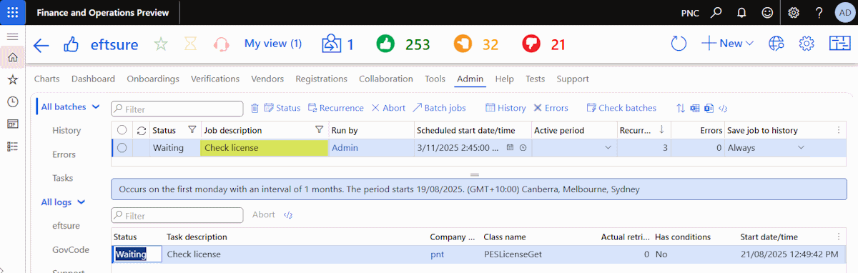Click the lower task Filter input
858x273 pixels.
pyautogui.click(x=177, y=215)
